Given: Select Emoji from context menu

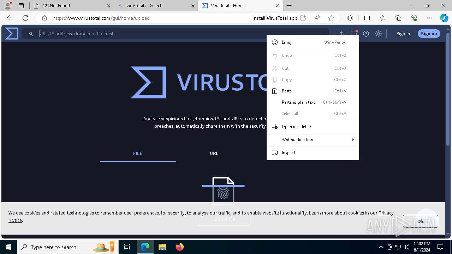Looking at the screenshot, I should click(313, 42).
